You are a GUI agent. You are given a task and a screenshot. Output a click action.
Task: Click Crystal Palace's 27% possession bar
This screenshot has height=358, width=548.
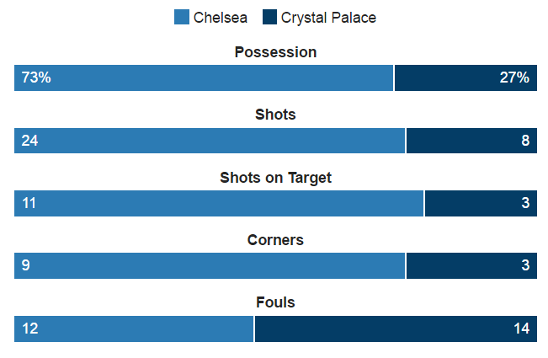click(x=466, y=77)
